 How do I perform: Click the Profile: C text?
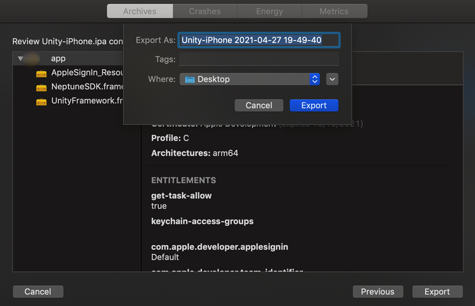click(170, 138)
